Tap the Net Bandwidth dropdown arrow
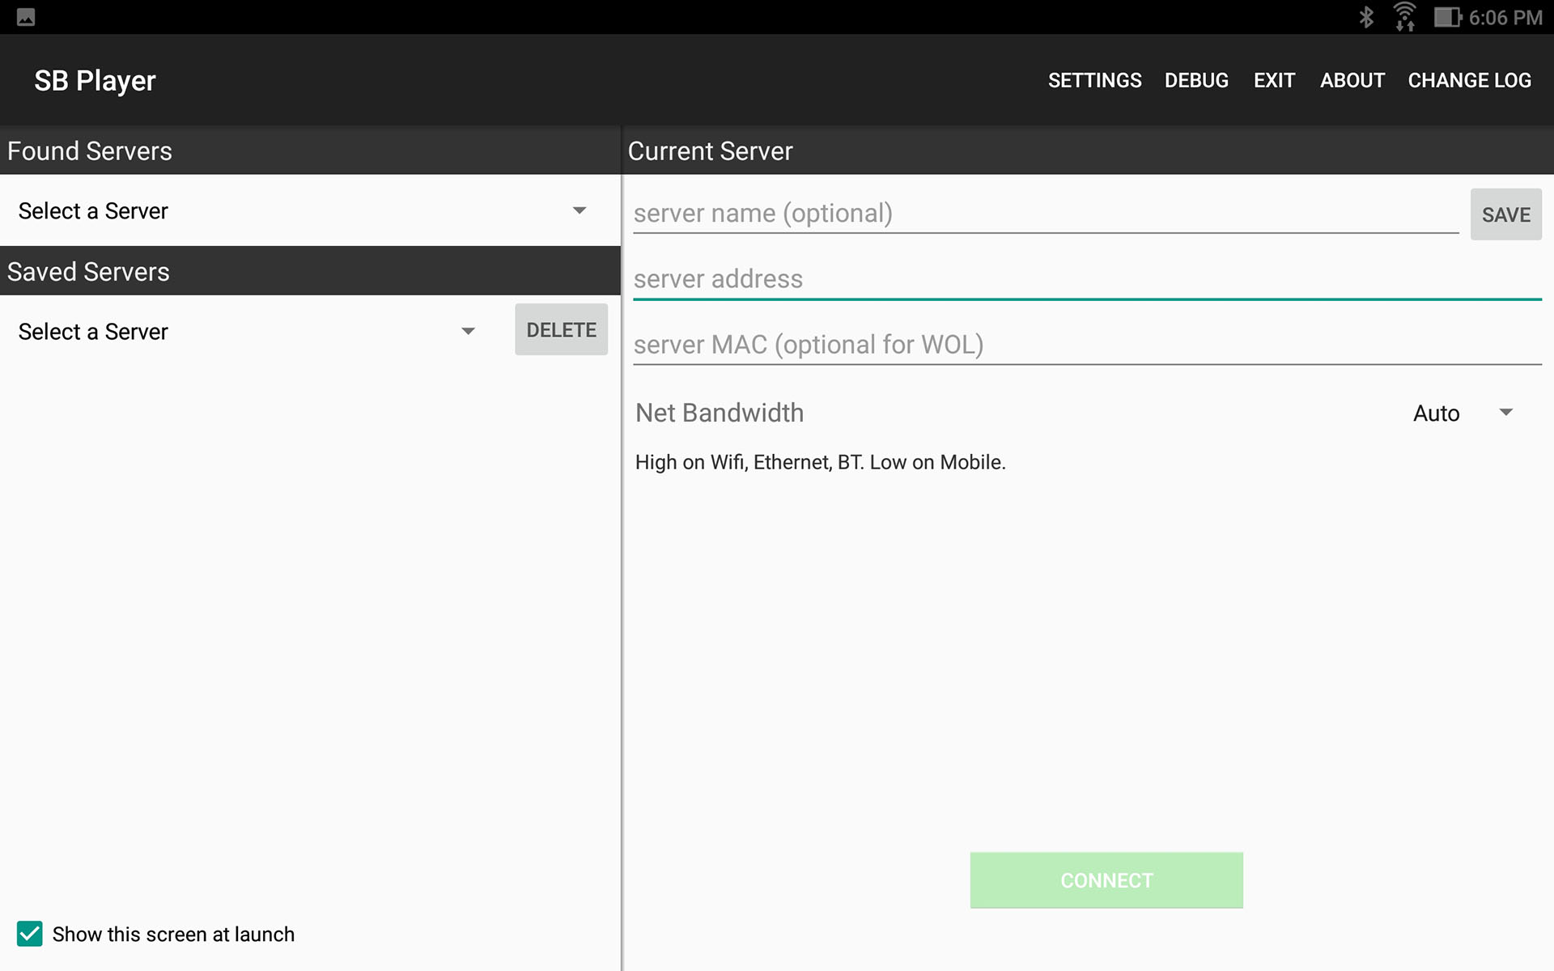Viewport: 1554px width, 971px height. point(1506,413)
